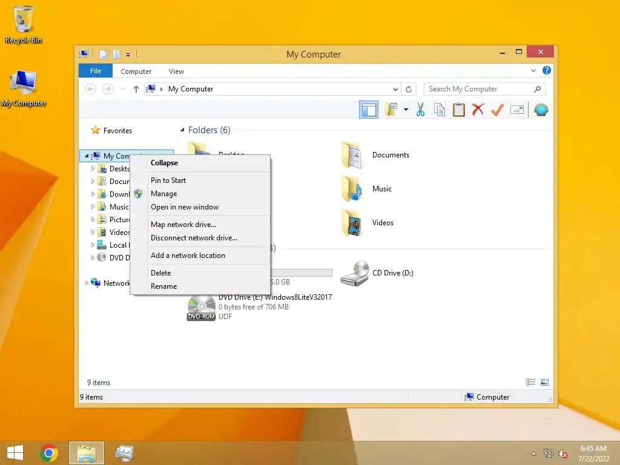Select Manage from the context menu
This screenshot has width=620, height=465.
point(200,194)
